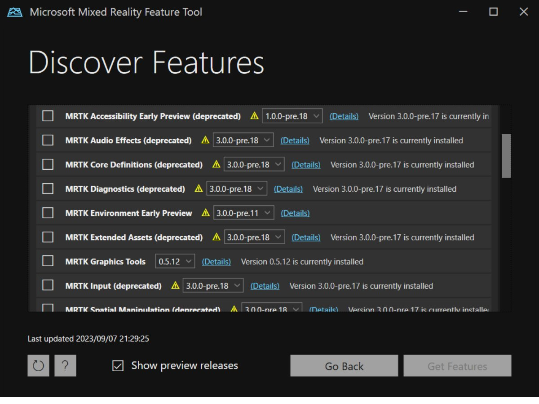539x404 pixels.
Task: Check MRTK Accessibility Early Preview checkbox
Action: (x=48, y=116)
